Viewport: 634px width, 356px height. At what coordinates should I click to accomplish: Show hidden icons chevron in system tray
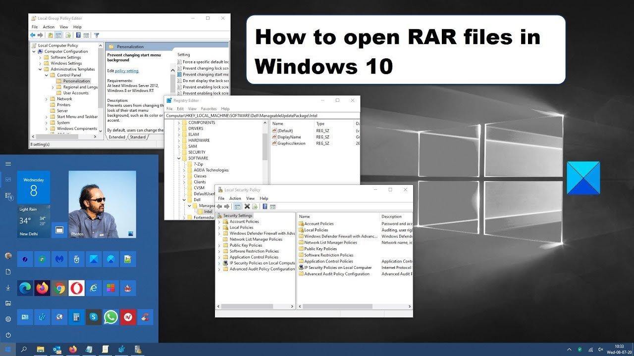coord(569,350)
